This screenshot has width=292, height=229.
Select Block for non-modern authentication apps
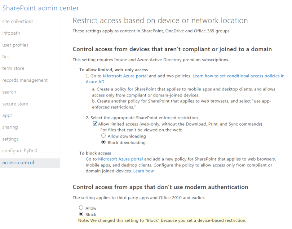81,215
